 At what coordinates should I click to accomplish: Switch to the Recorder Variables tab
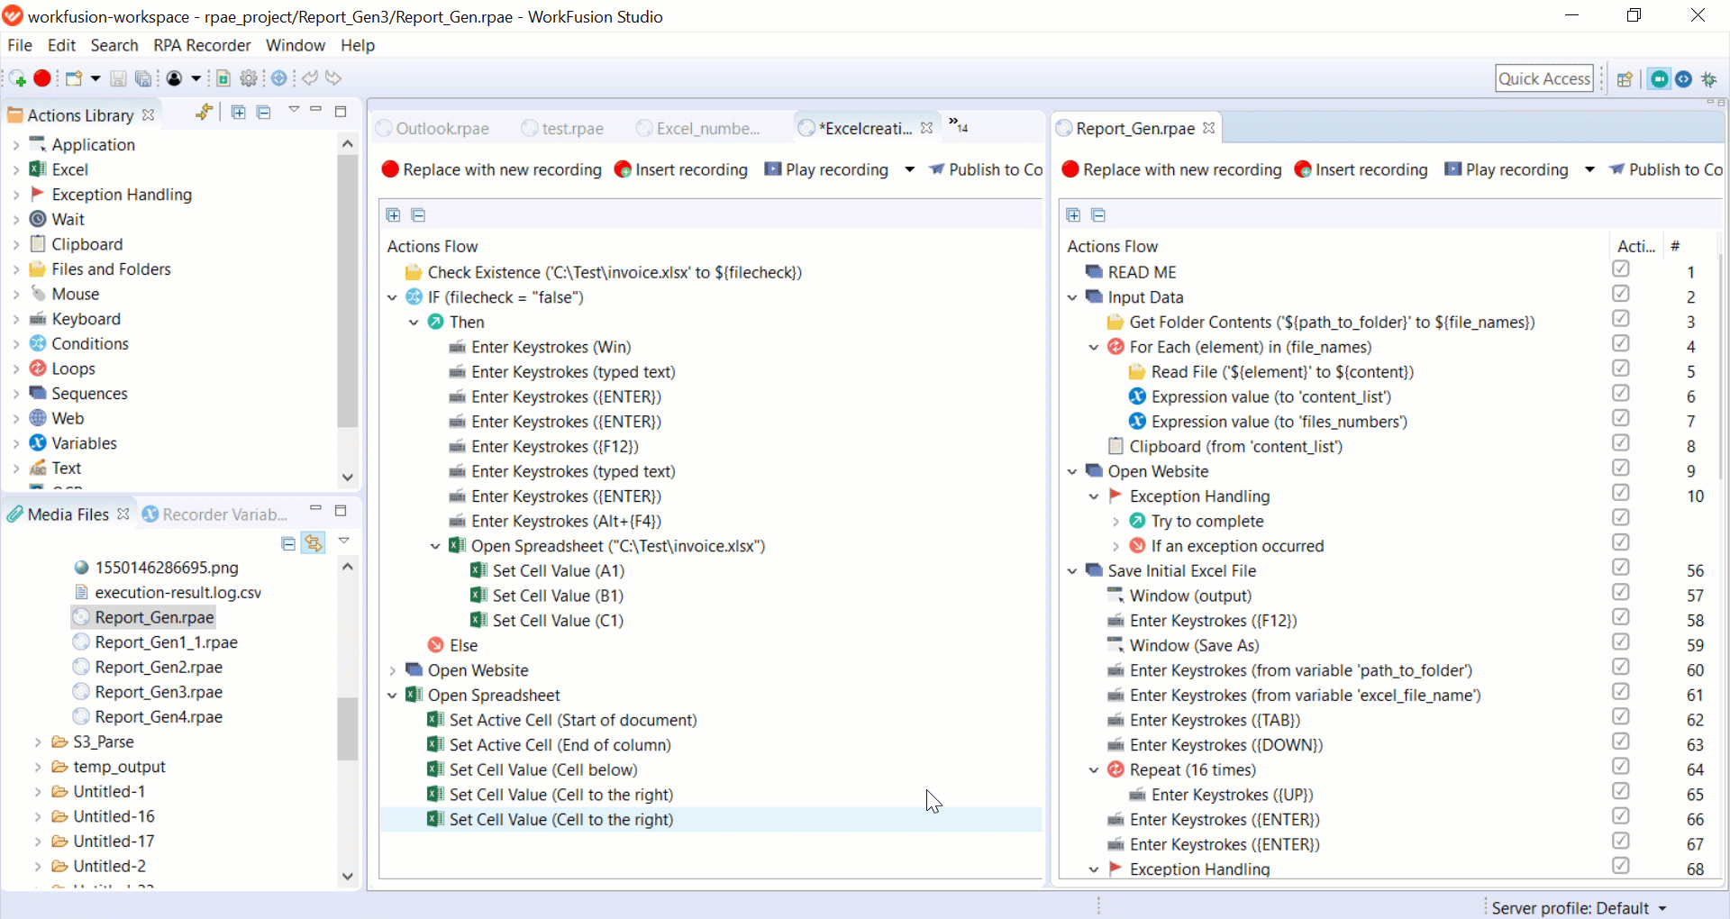214,514
